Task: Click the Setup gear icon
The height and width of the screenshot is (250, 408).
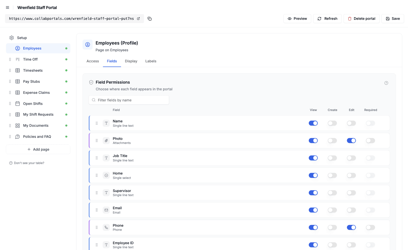Action: [x=12, y=38]
